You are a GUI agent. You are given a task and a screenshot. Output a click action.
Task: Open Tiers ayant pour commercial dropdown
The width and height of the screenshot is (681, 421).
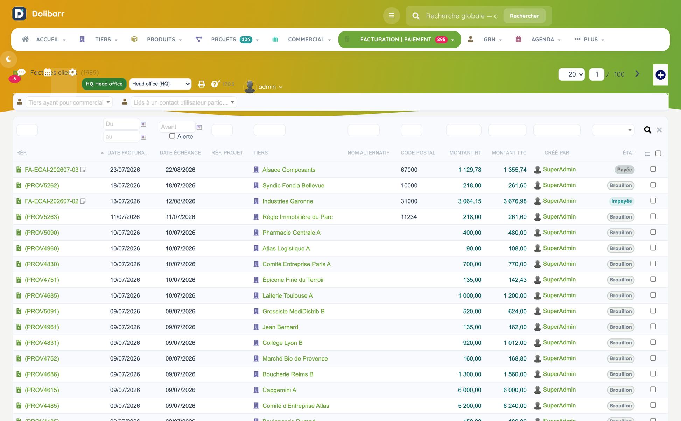[69, 102]
